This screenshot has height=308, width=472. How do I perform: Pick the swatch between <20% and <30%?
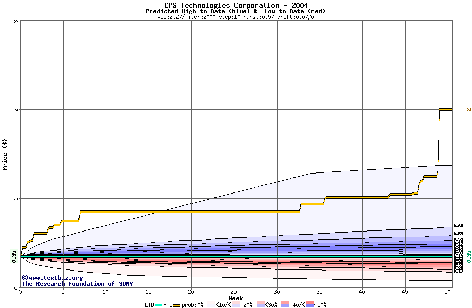coord(261,305)
